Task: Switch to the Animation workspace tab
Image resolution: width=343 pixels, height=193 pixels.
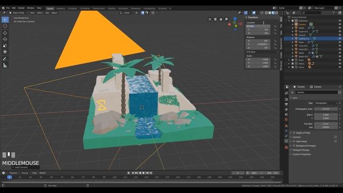Action: [123, 9]
